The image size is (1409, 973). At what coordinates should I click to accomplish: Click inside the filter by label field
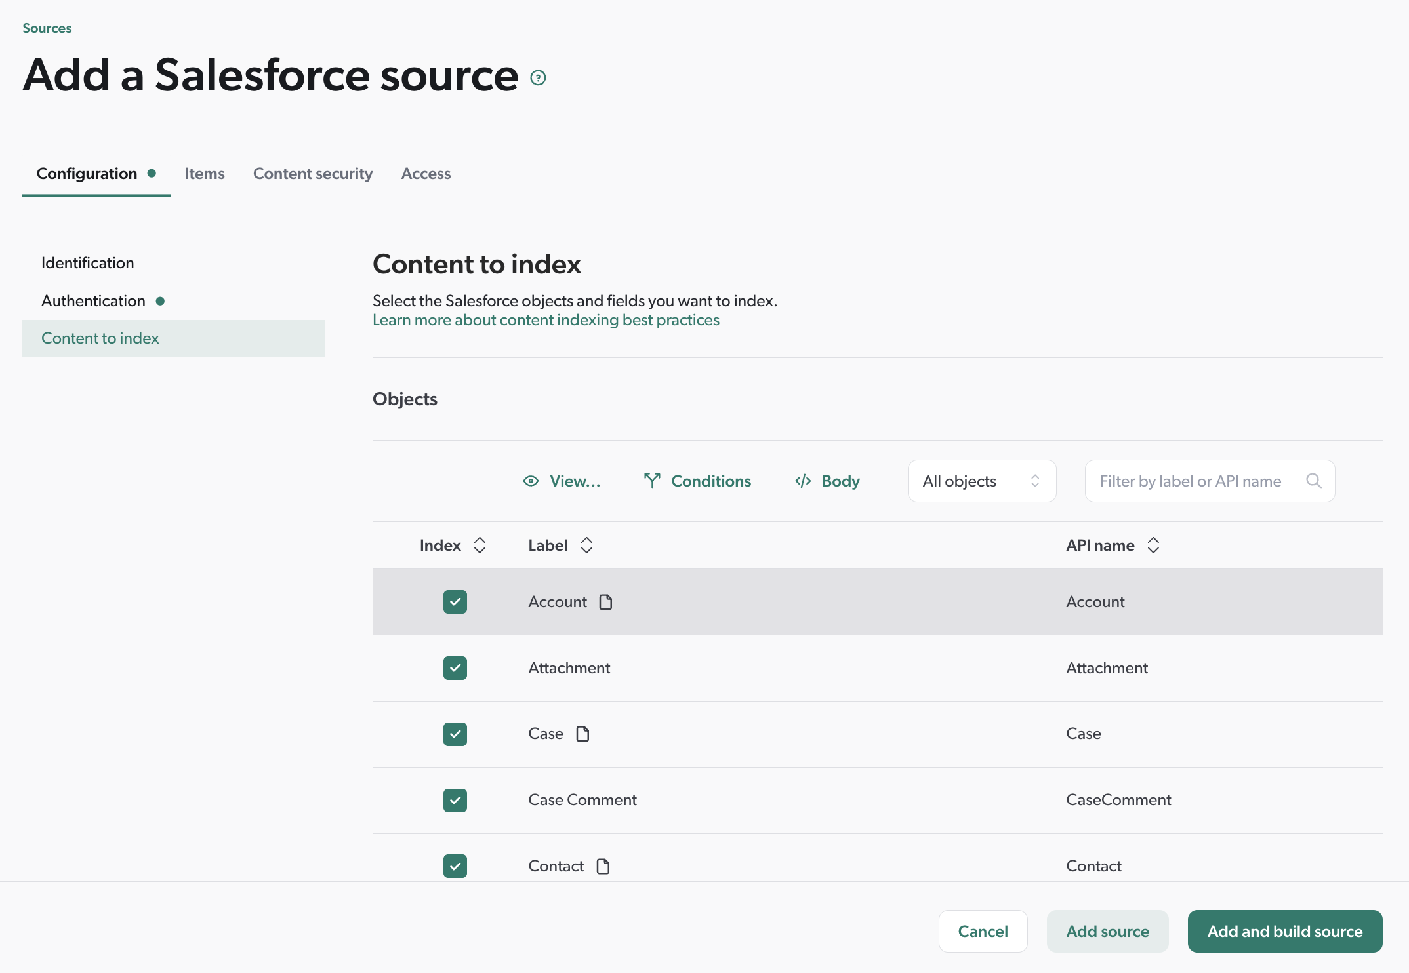point(1194,481)
